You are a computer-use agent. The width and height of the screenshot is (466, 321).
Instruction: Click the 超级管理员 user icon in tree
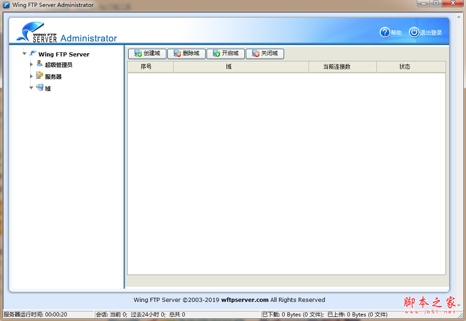pos(40,63)
